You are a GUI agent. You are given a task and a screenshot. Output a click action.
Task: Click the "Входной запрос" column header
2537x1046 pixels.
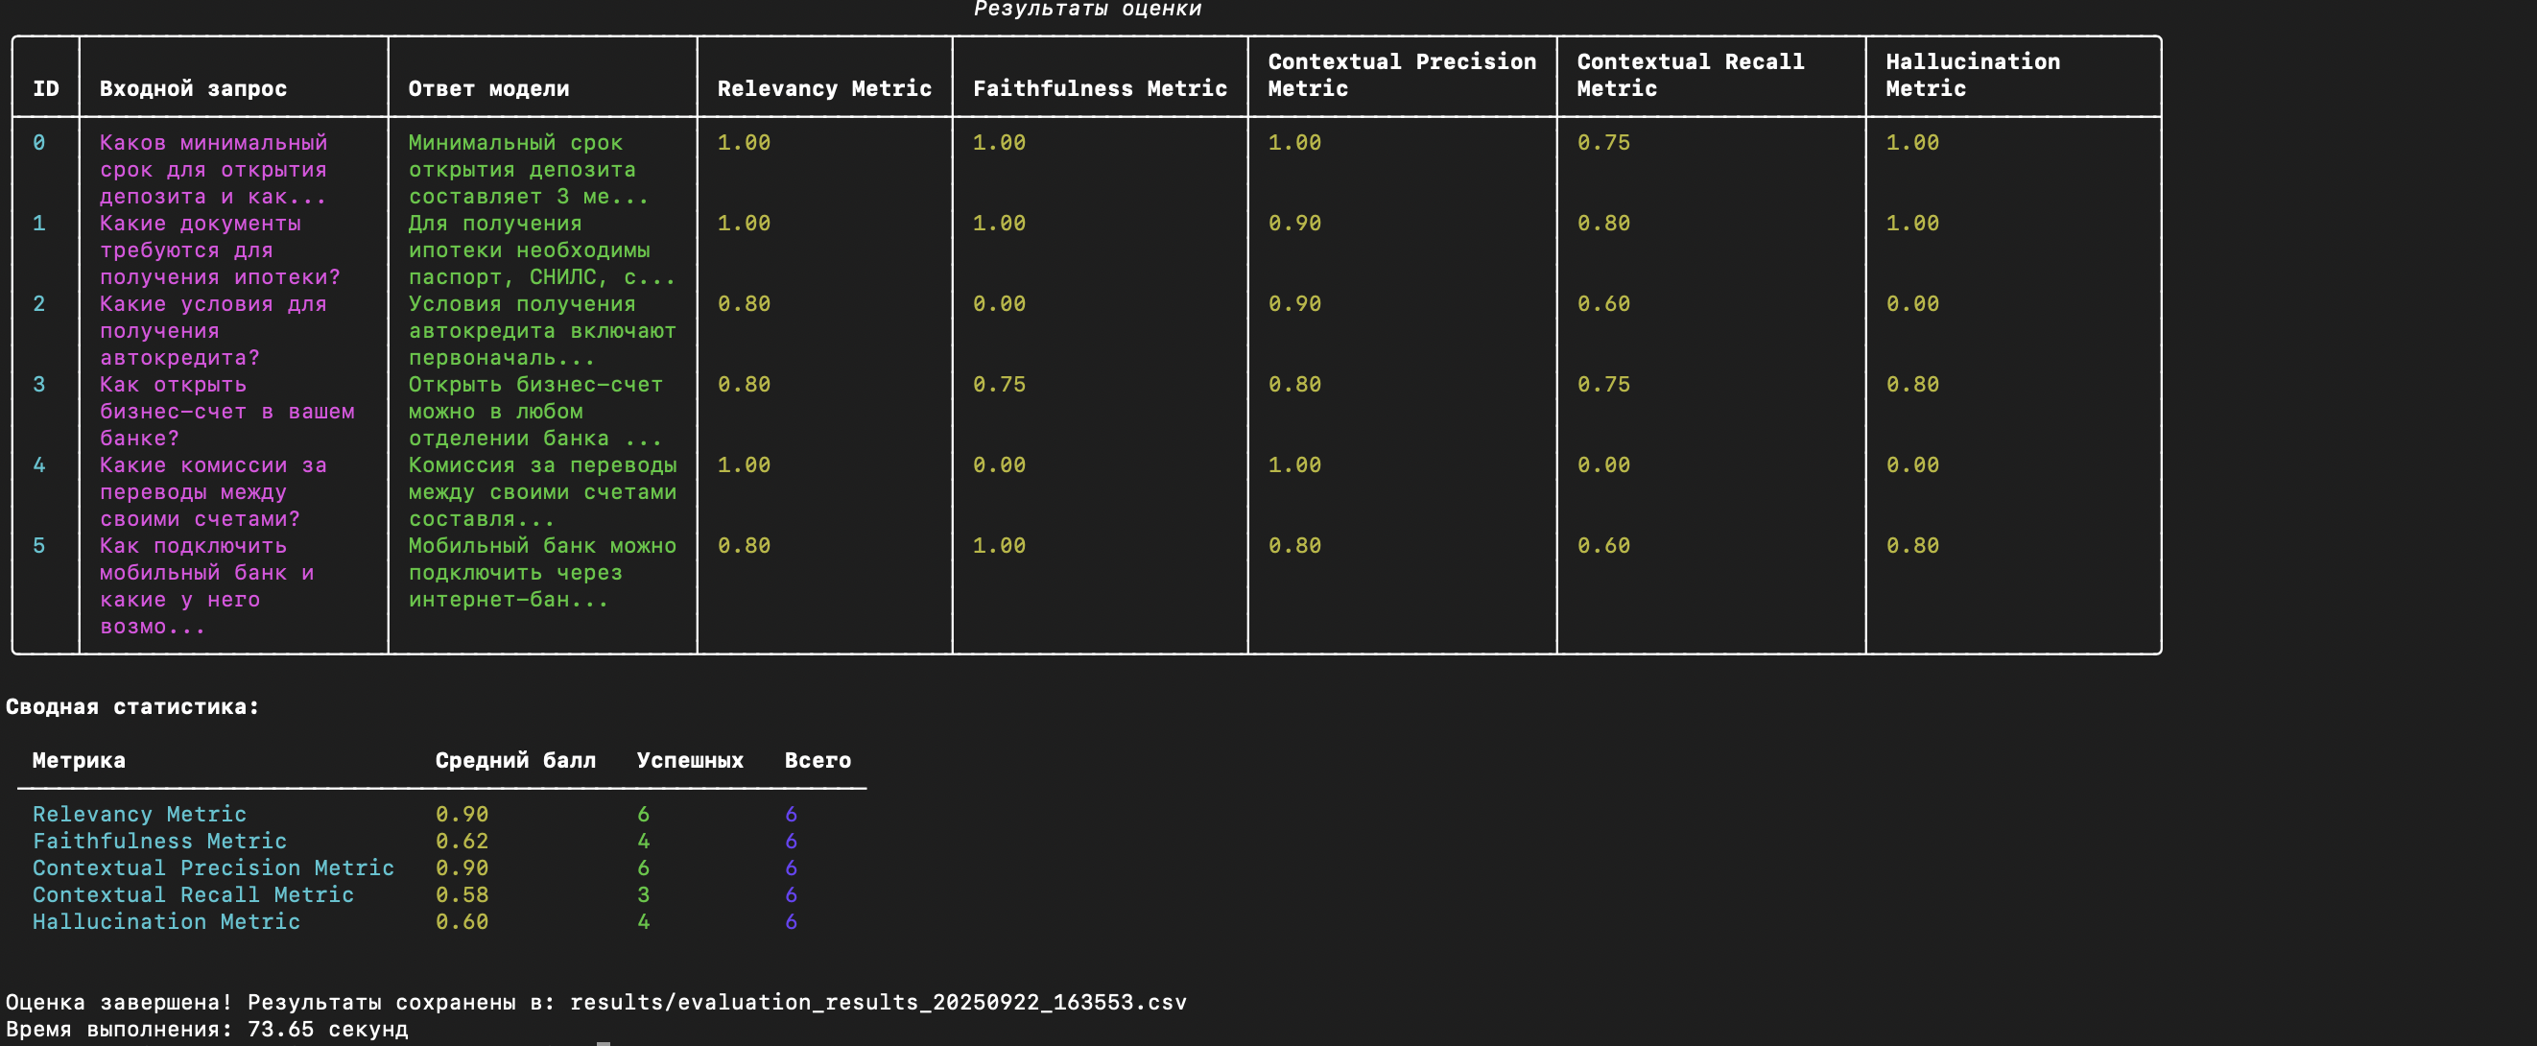[x=193, y=88]
